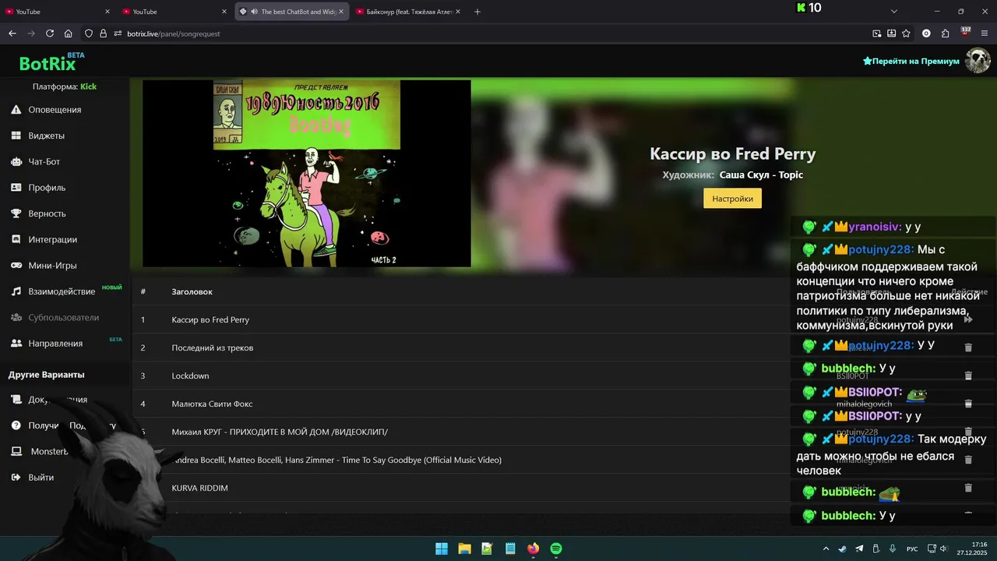Click the save-page icon in address bar

(x=891, y=34)
